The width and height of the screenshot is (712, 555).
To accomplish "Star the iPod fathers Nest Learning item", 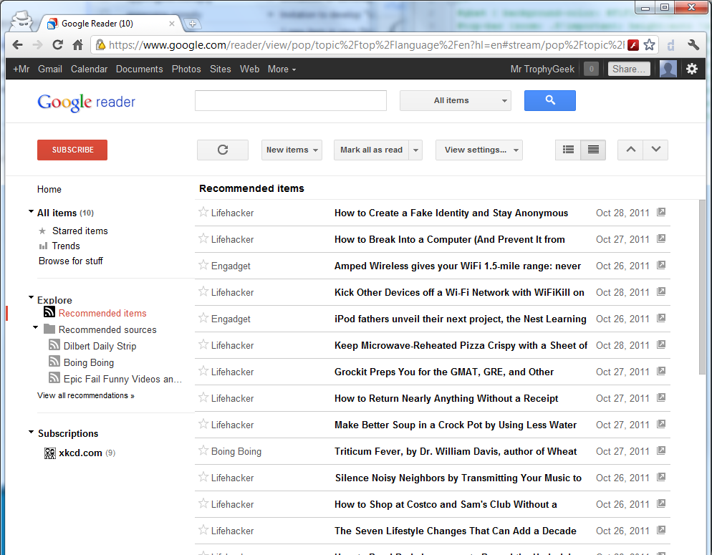I will click(x=203, y=318).
